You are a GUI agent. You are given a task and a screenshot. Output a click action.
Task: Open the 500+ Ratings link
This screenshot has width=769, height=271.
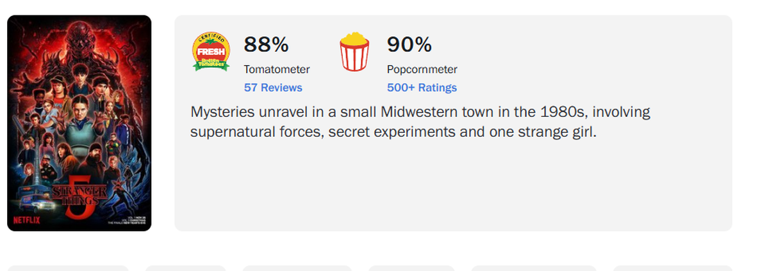click(x=422, y=88)
